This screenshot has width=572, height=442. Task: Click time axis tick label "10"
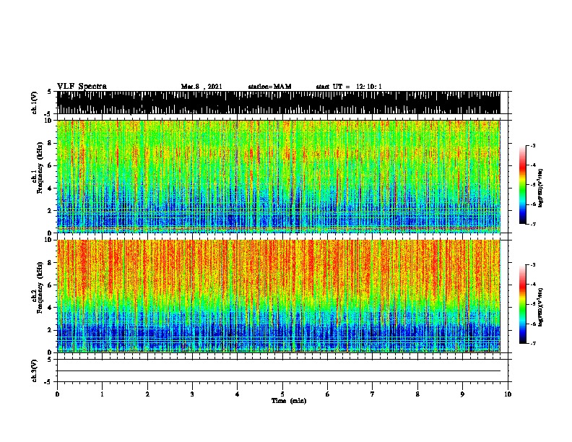tap(508, 394)
